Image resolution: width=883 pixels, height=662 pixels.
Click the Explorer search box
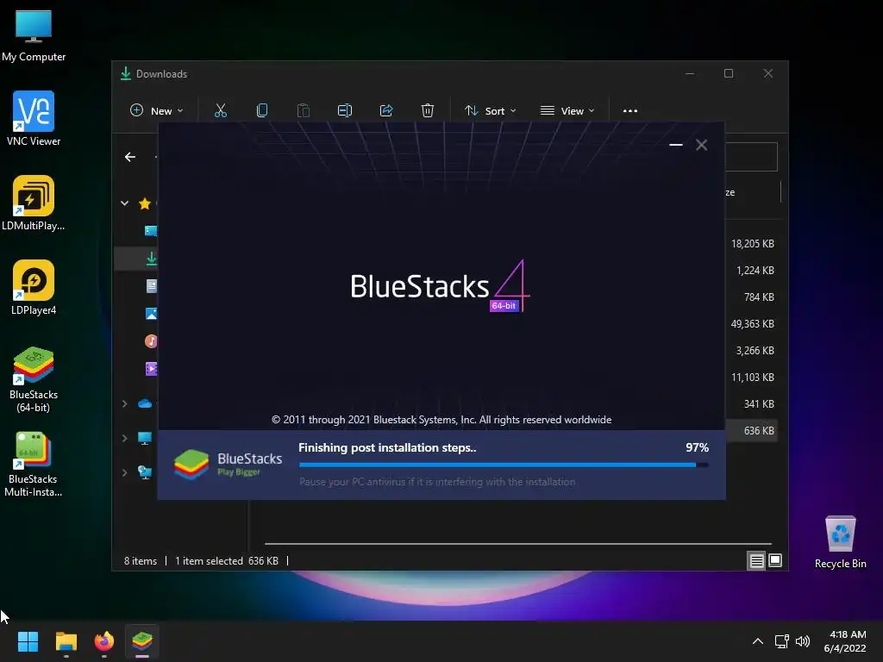(x=751, y=157)
